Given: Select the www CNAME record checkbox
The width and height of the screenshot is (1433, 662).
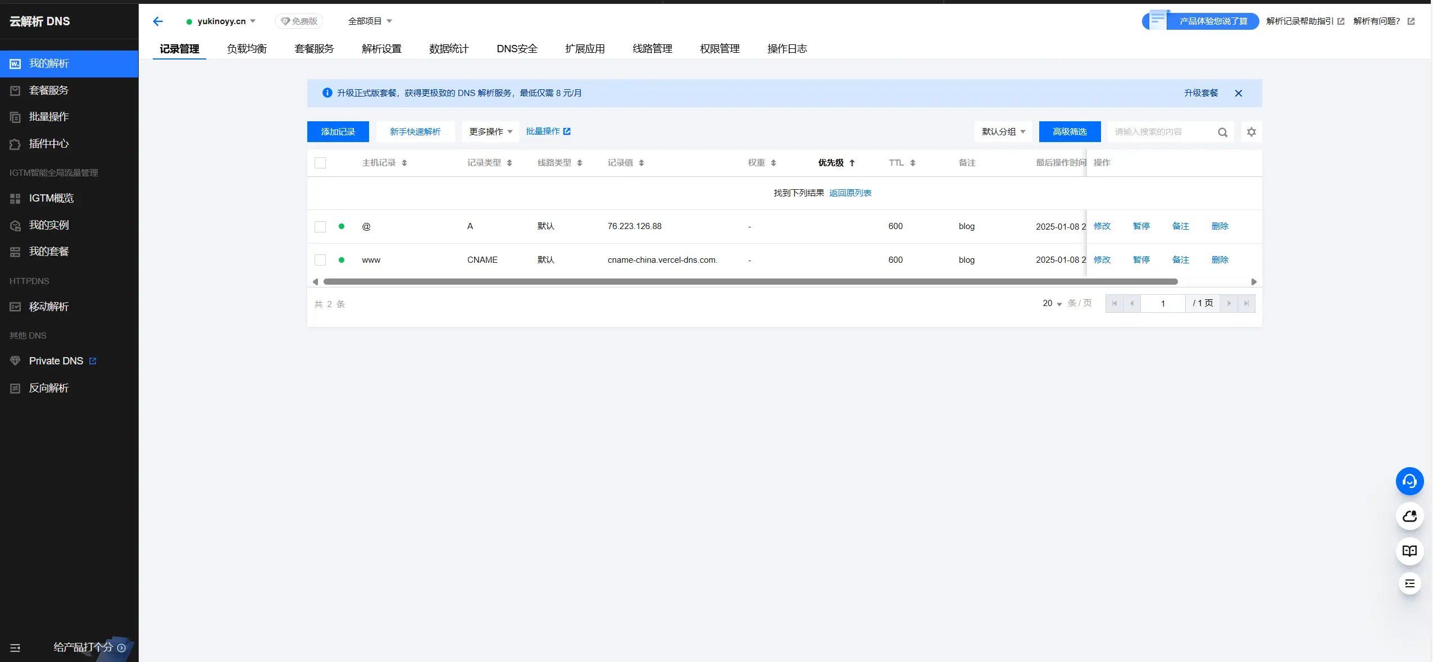Looking at the screenshot, I should pyautogui.click(x=320, y=260).
